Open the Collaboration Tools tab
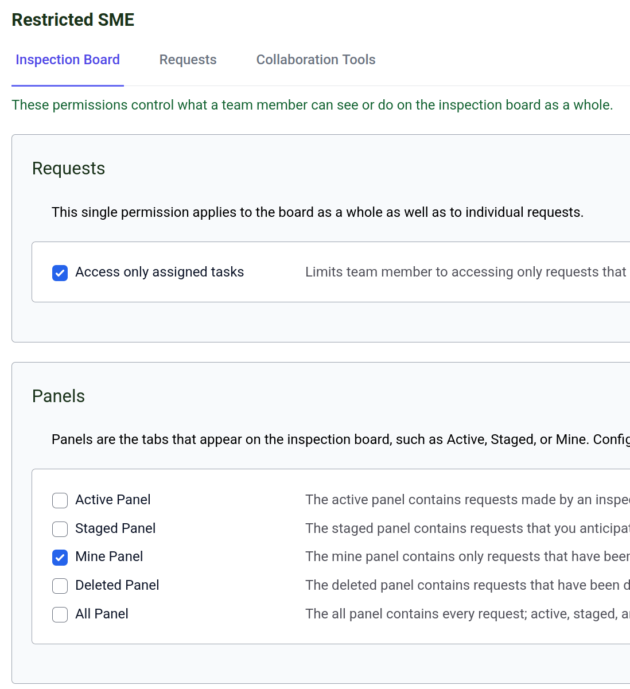 pyautogui.click(x=316, y=60)
